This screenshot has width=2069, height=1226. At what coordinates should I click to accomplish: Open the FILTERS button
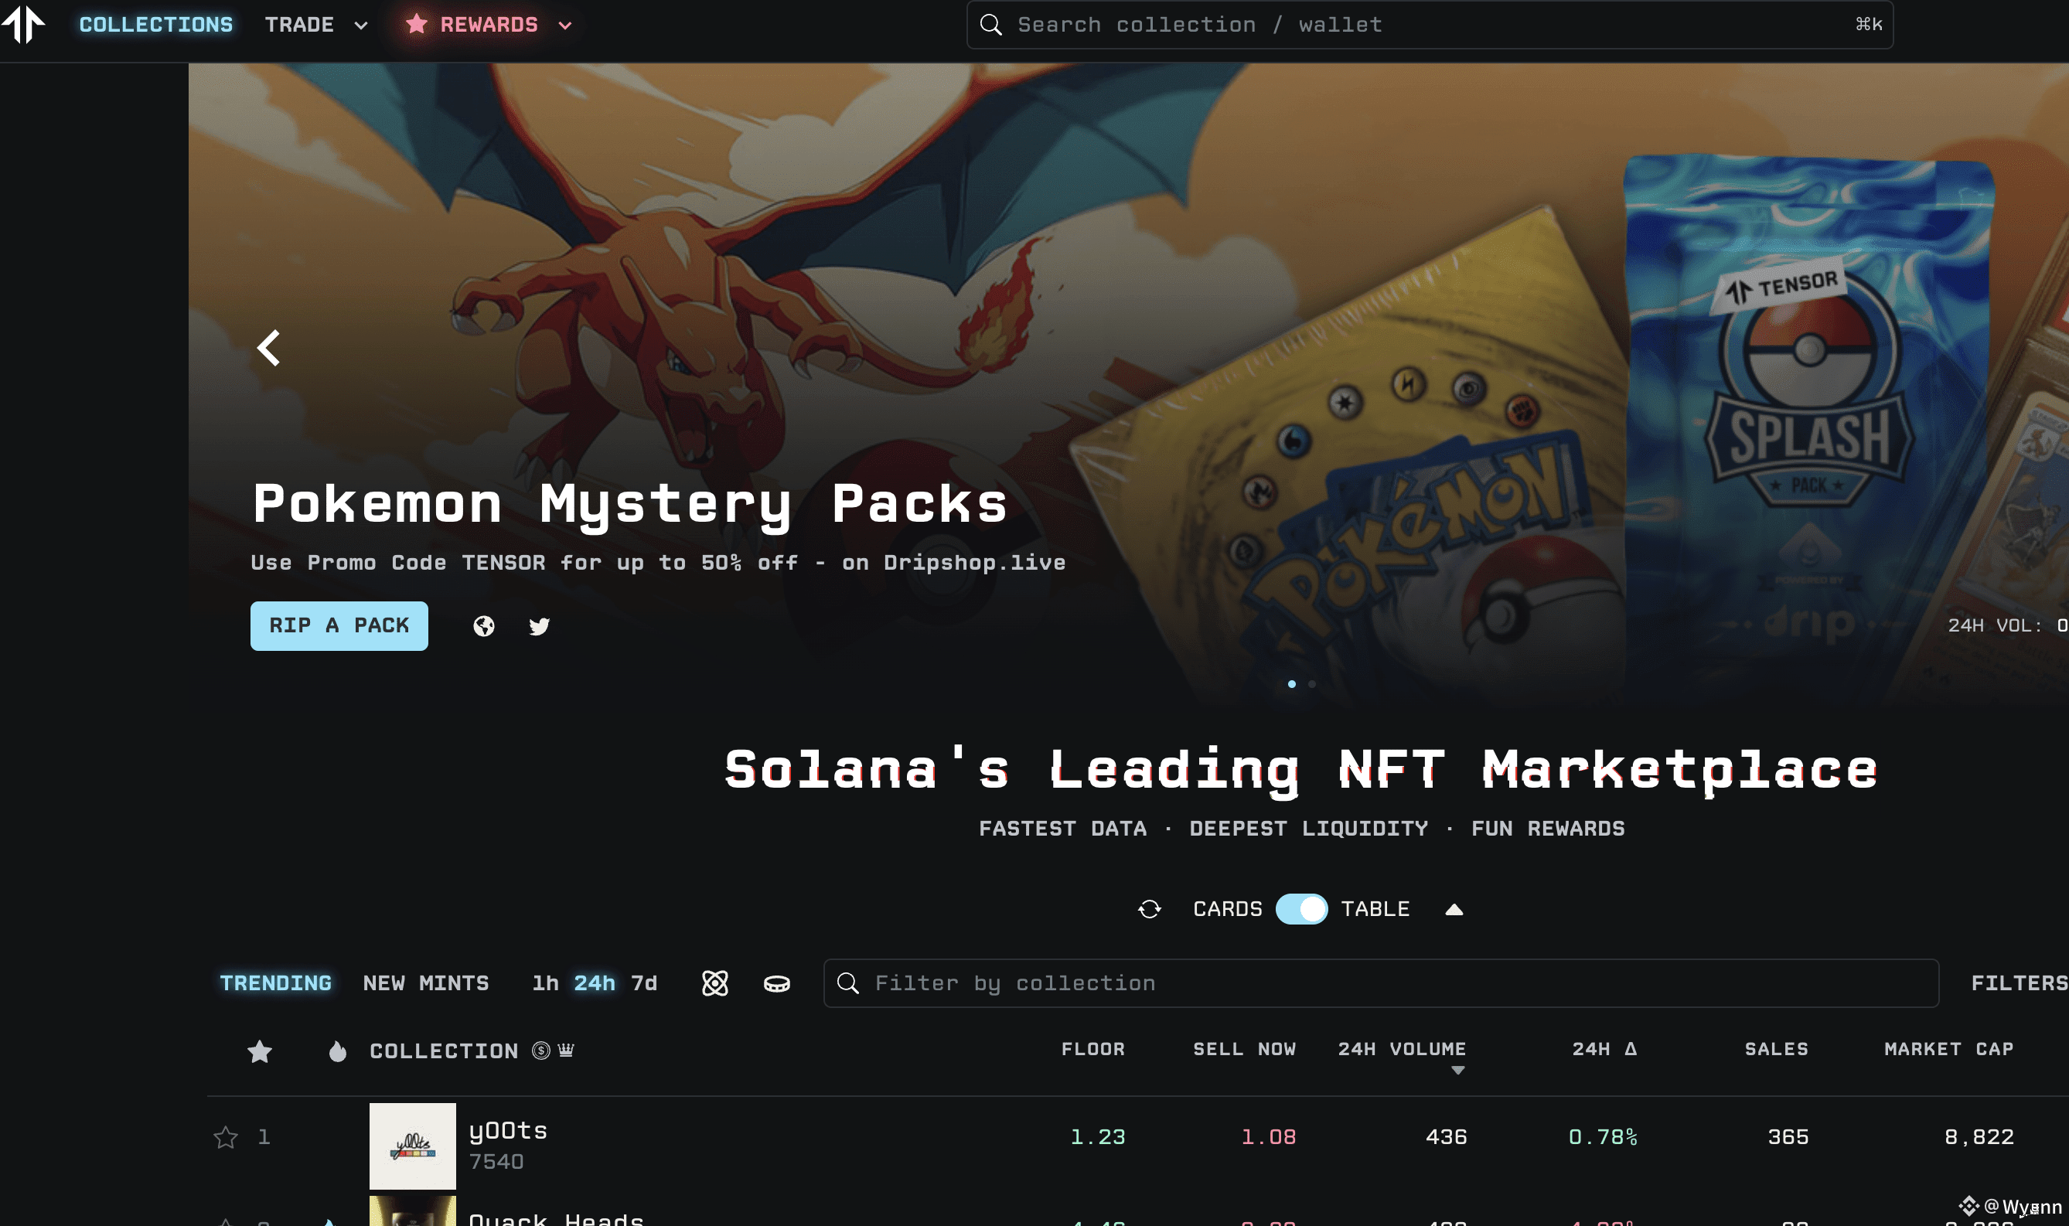coord(2019,983)
